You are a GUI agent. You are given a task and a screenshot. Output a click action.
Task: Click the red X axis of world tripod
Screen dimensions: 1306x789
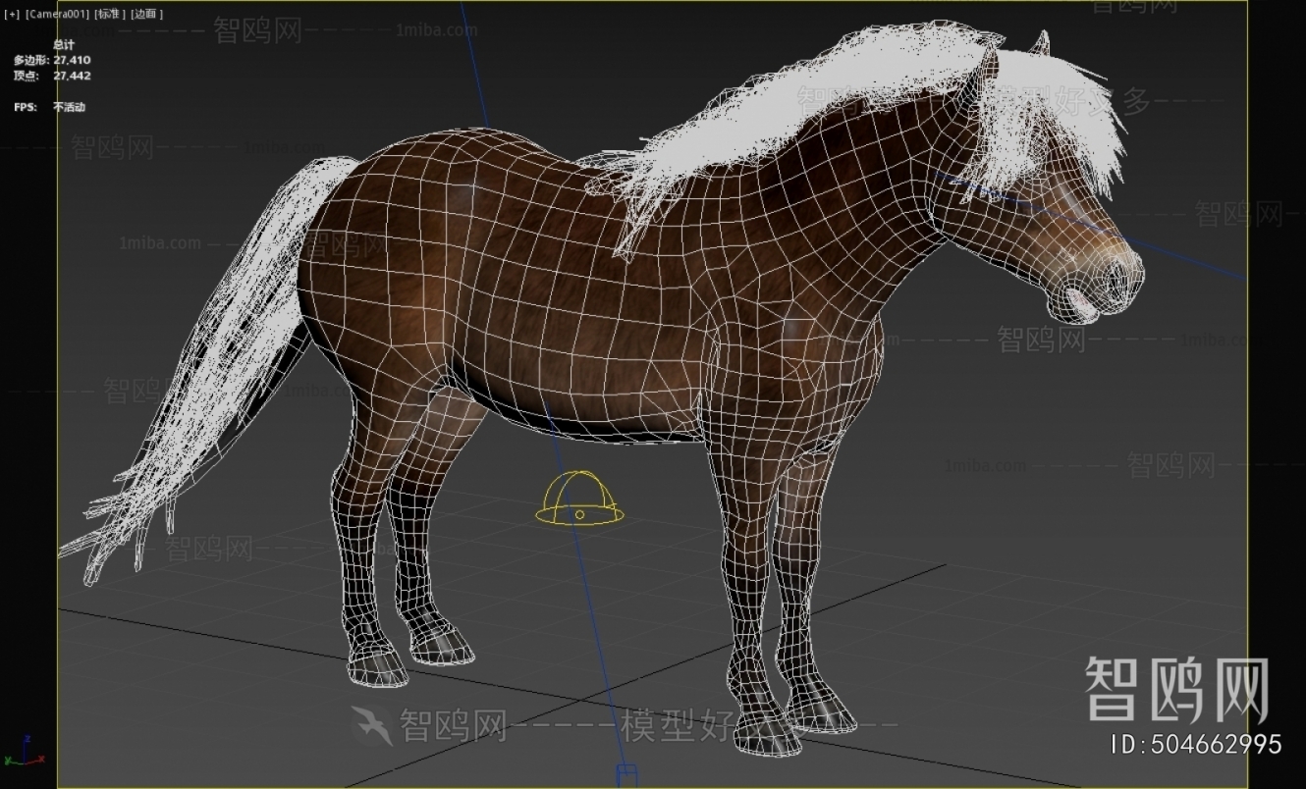point(41,758)
